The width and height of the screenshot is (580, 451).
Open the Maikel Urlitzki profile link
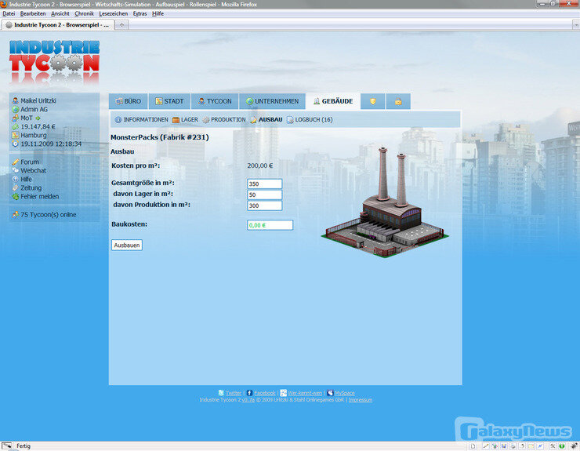38,100
